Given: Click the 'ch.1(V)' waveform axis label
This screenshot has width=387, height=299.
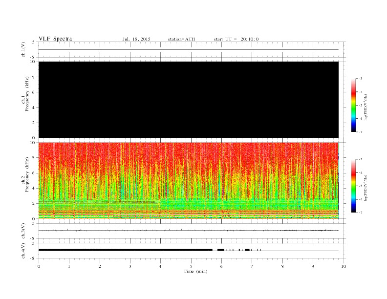Looking at the screenshot, I should (x=23, y=49).
